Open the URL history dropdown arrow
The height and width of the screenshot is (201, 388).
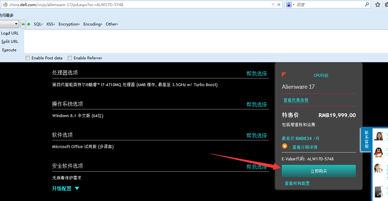pos(273,5)
